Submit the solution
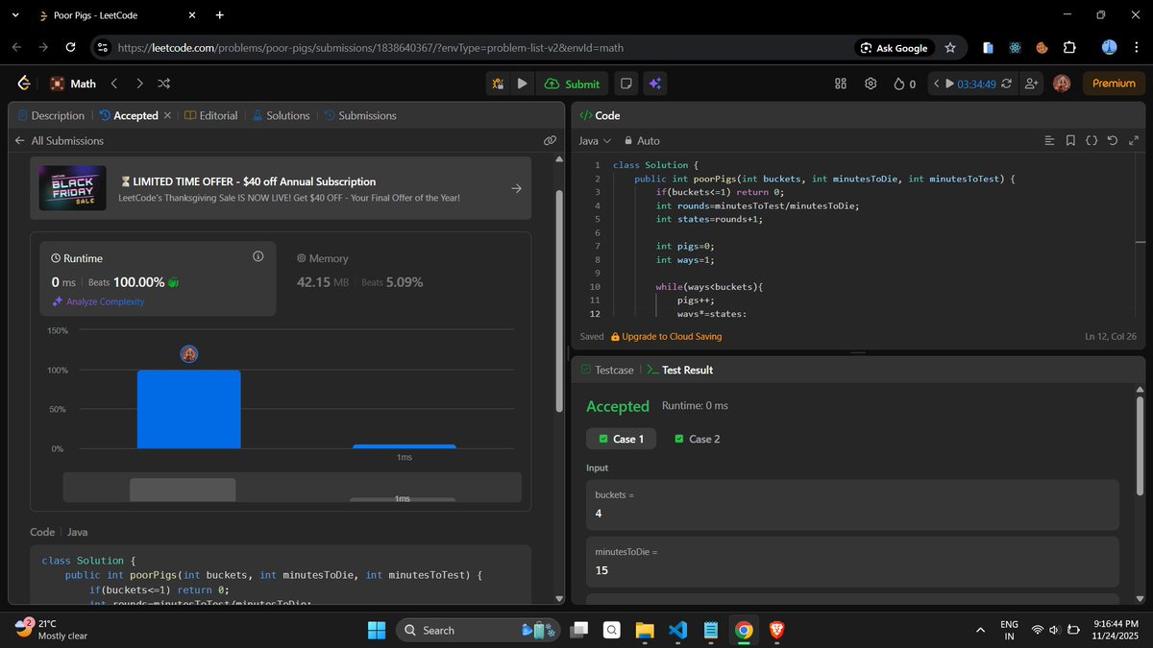The image size is (1153, 648). pos(572,84)
